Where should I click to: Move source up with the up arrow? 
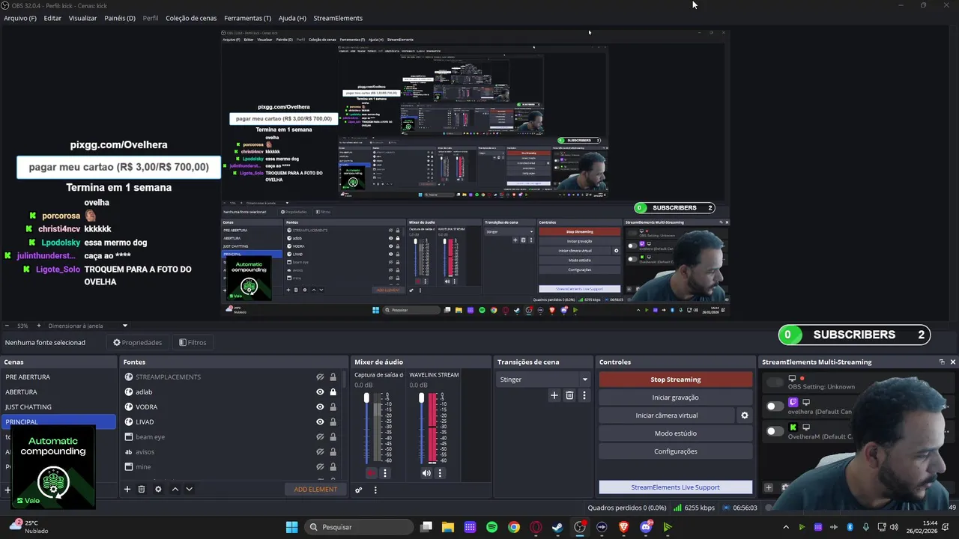(175, 489)
